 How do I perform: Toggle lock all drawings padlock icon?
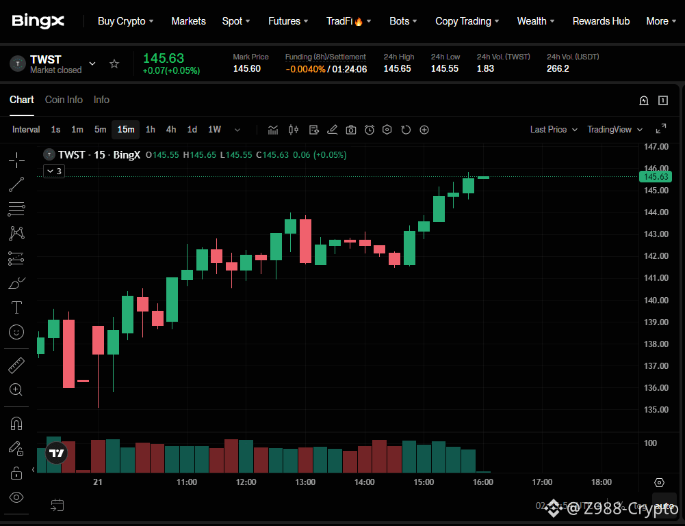[16, 473]
